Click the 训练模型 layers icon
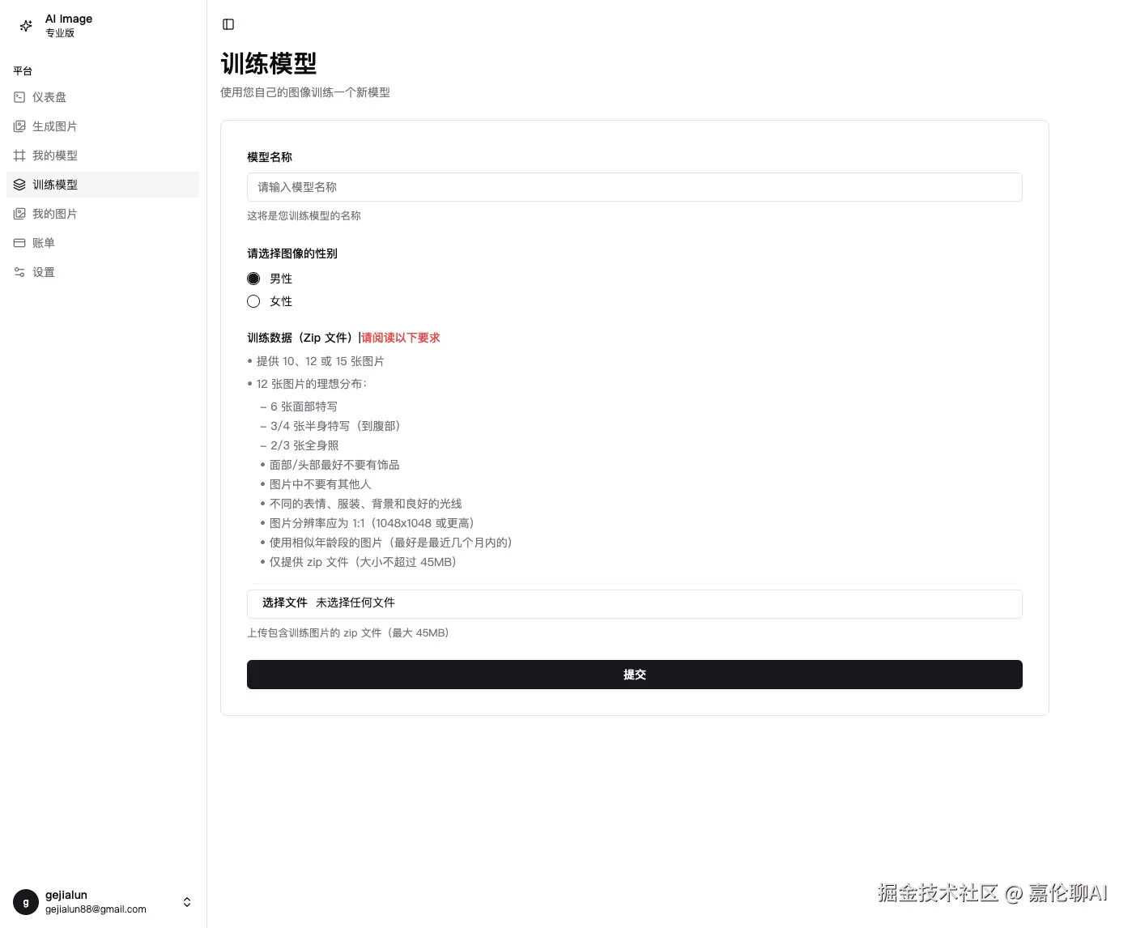This screenshot has height=928, width=1132. pyautogui.click(x=19, y=184)
